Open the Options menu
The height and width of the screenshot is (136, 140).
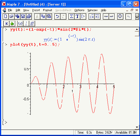[x=79, y=10]
